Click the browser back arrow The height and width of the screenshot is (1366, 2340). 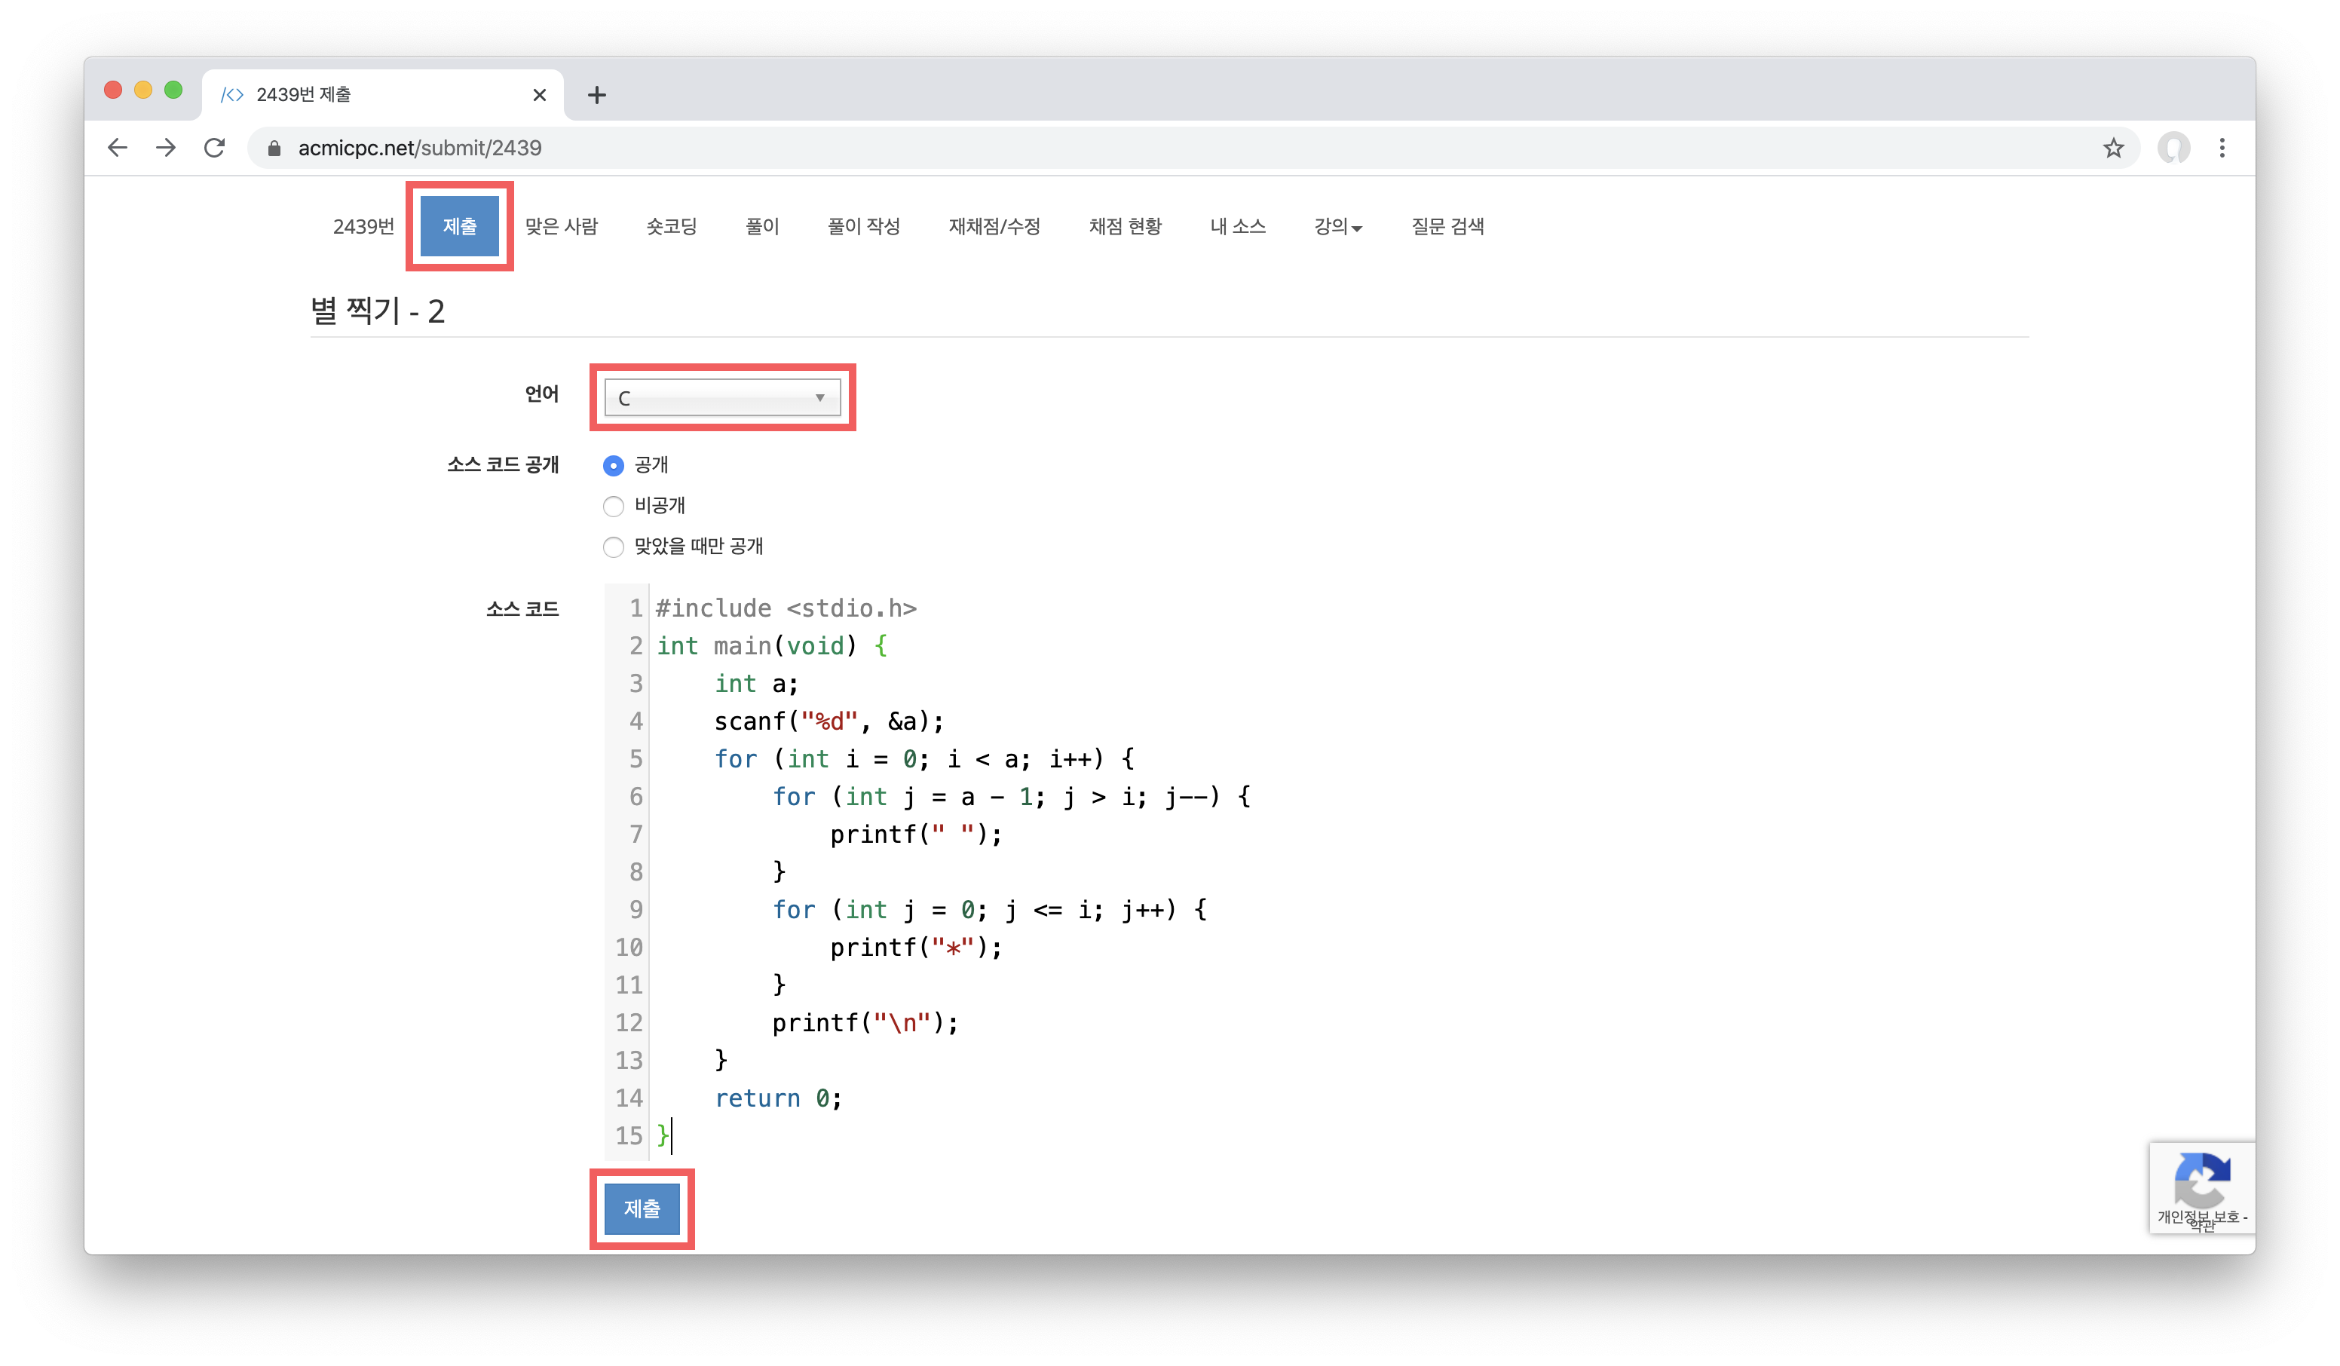[117, 148]
